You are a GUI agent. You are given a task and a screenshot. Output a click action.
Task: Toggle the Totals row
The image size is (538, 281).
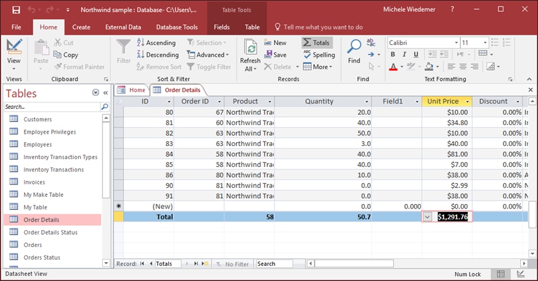point(317,42)
